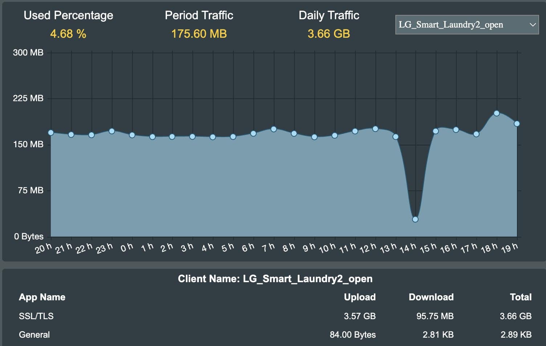Select the General app row
The height and width of the screenshot is (346, 546).
34,335
